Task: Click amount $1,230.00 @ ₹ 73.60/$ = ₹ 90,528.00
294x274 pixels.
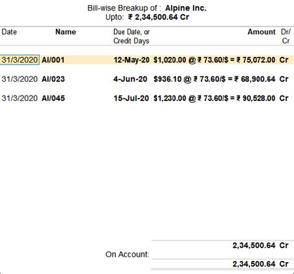Action: coord(215,98)
